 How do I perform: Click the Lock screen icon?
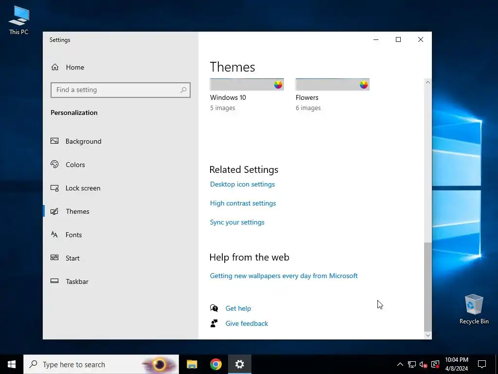click(54, 188)
